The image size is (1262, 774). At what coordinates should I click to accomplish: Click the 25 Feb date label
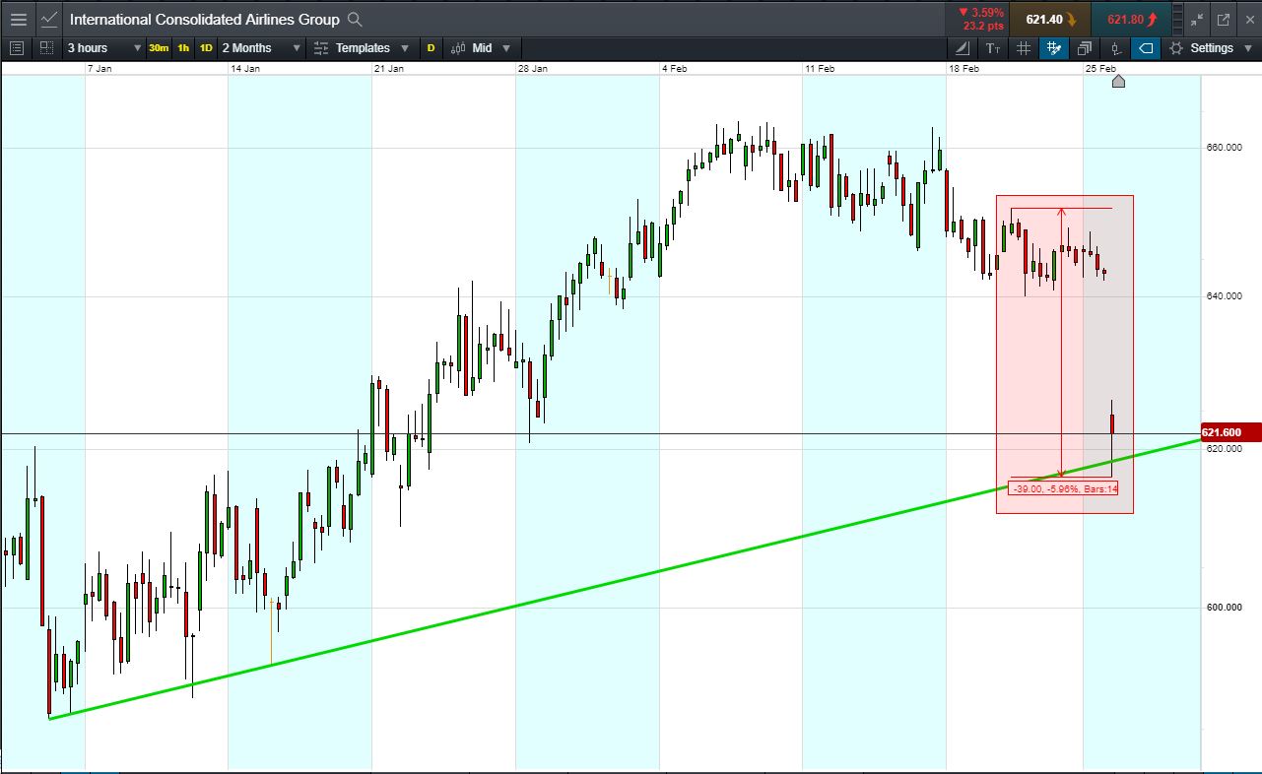[x=1100, y=69]
